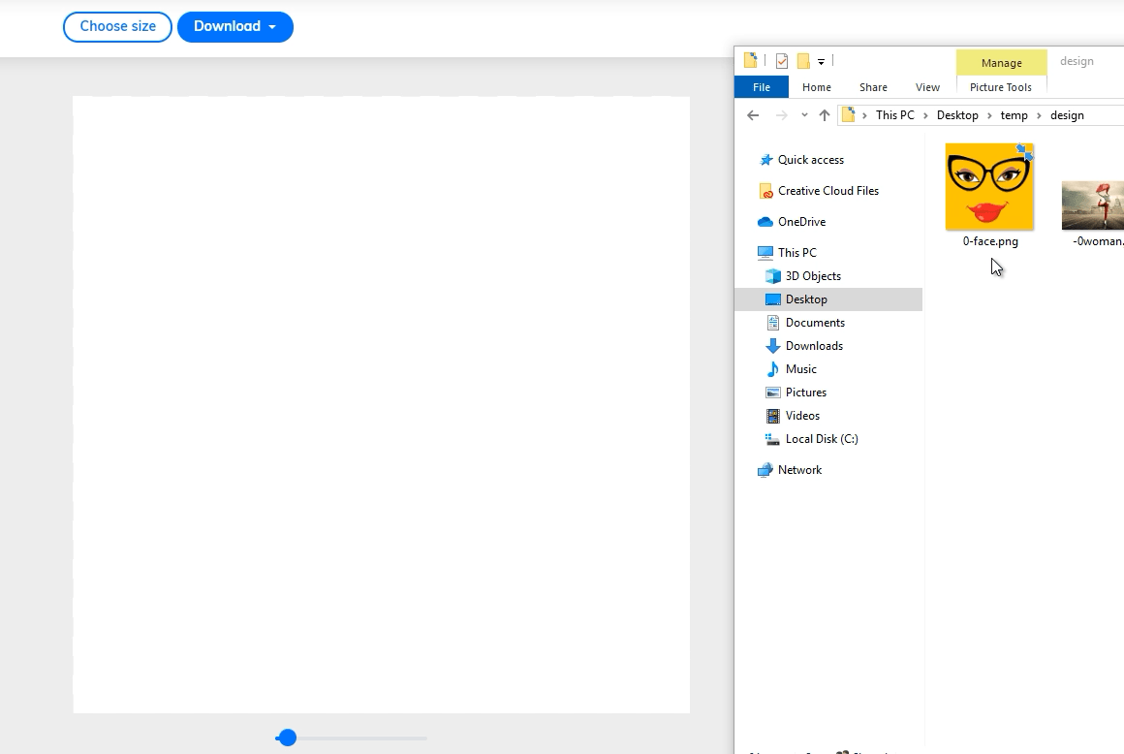
Task: Select the 0-face.png thumbnail
Action: [989, 186]
